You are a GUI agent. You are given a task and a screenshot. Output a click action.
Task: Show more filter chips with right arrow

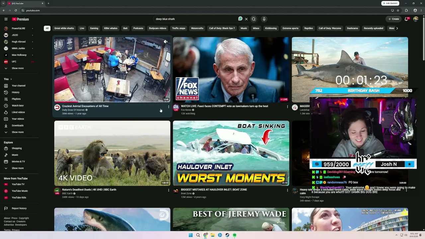397,28
